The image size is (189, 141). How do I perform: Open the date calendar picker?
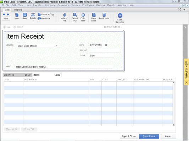(x=106, y=45)
